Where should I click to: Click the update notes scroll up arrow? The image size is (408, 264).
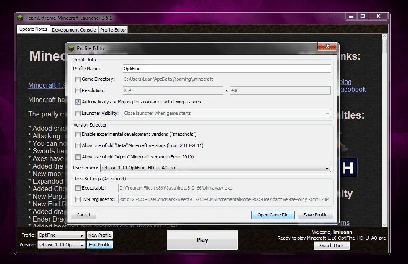[x=384, y=36]
